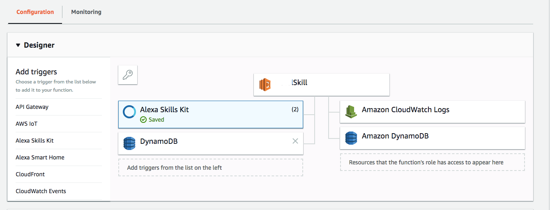The width and height of the screenshot is (550, 210).
Task: Switch to the Configuration tab
Action: (x=35, y=12)
